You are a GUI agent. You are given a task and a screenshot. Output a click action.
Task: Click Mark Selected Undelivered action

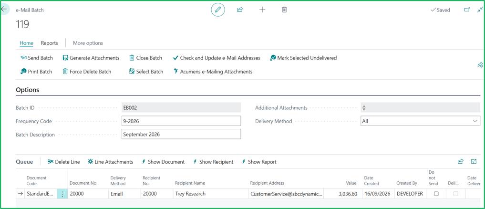click(x=303, y=58)
